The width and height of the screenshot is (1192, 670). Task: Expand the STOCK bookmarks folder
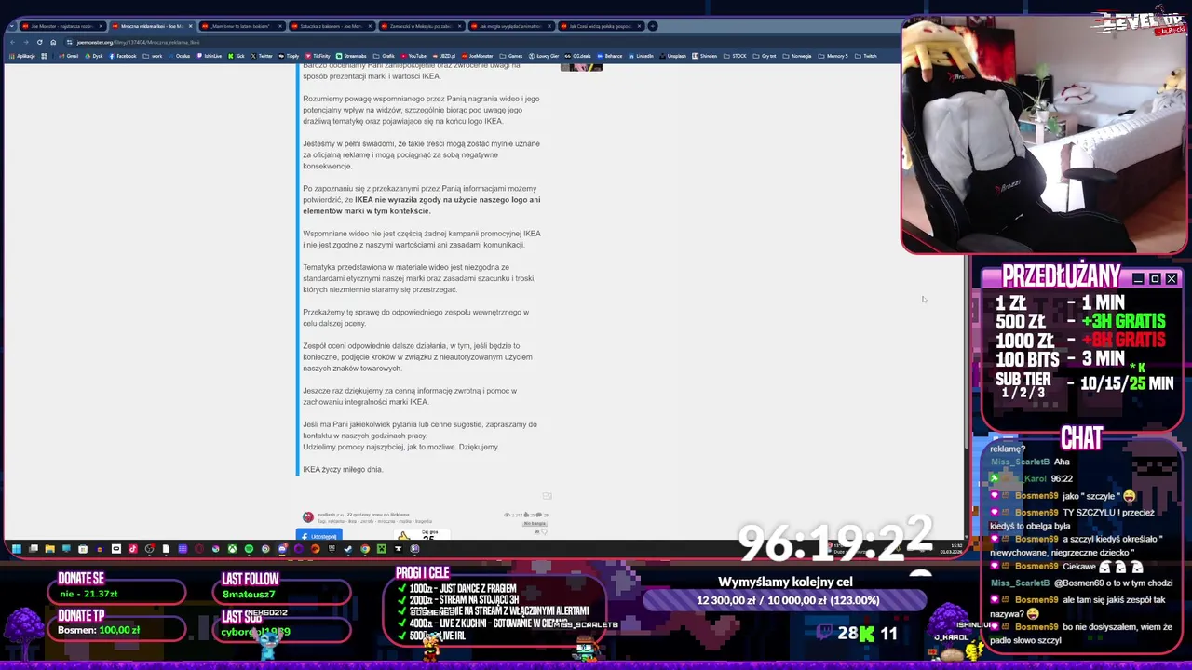tap(736, 56)
